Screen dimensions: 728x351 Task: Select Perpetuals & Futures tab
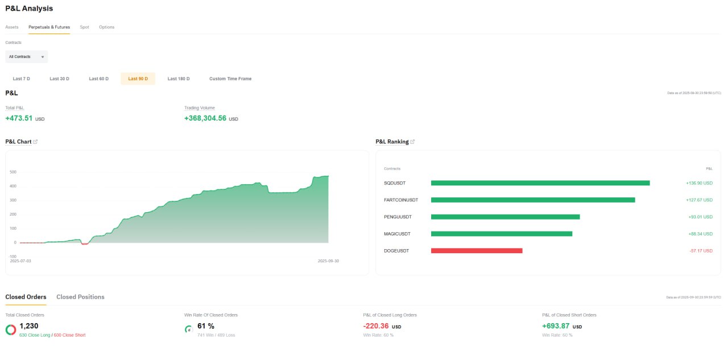tap(49, 27)
